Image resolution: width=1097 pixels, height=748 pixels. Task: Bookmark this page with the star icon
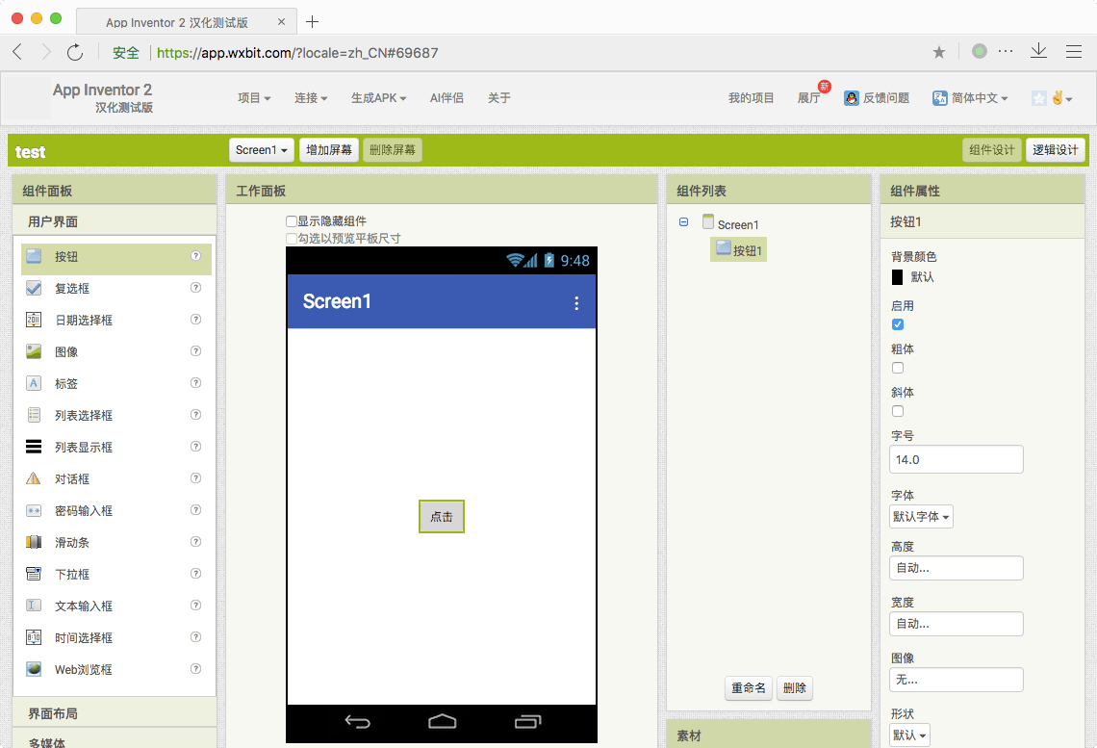939,52
